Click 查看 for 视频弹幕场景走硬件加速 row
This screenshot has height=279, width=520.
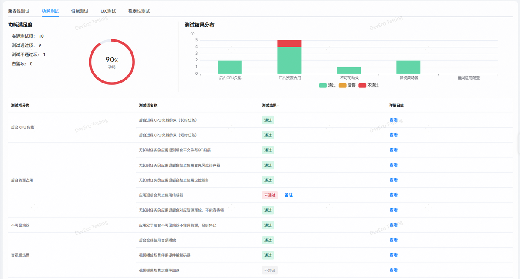(x=393, y=270)
